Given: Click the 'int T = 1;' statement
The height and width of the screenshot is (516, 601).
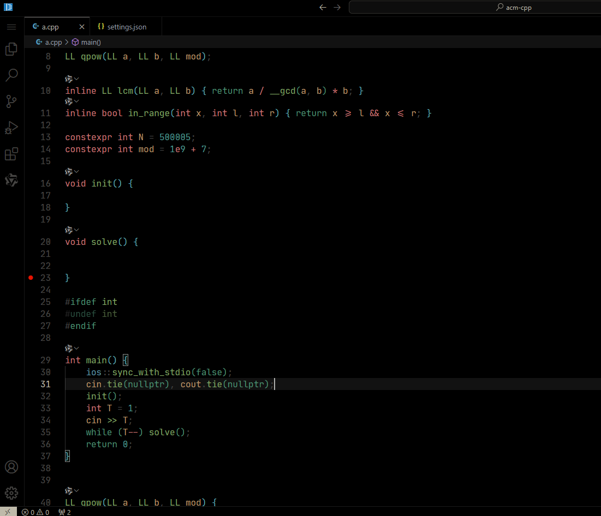Looking at the screenshot, I should (x=112, y=409).
